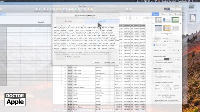Select the Célula tab in the sidebar
Screen dimensions: 200x112
(163, 14)
